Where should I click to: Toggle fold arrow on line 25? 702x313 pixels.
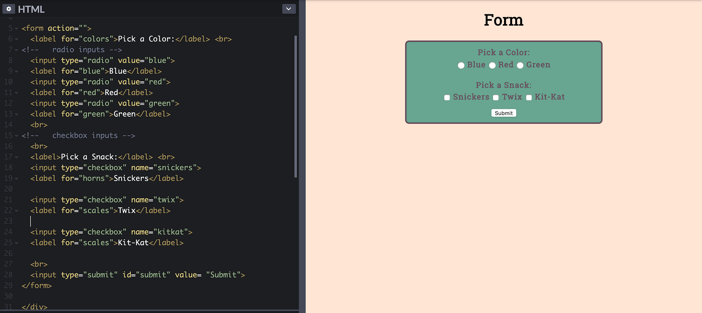pos(16,243)
